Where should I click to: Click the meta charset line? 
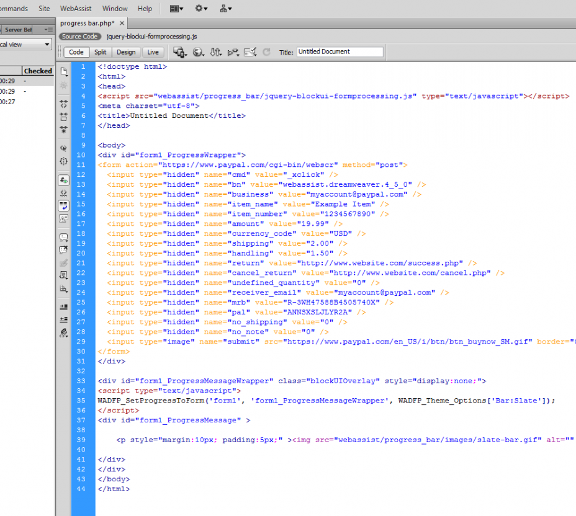click(x=148, y=105)
